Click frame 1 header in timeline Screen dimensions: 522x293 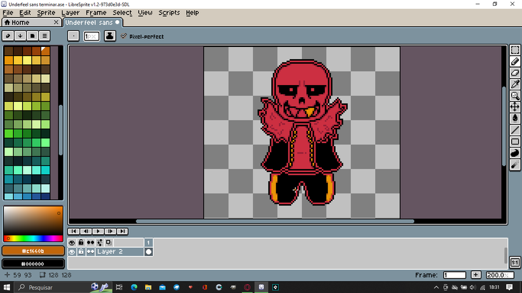point(148,243)
